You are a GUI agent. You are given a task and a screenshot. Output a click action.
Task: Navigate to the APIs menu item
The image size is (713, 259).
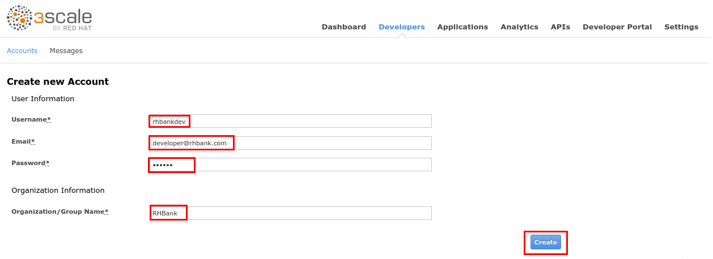[x=560, y=27]
